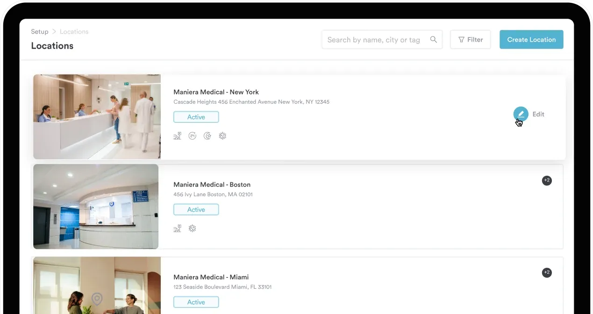Select the parking amenity icon on New York row
This screenshot has height=314, width=593.
[178, 136]
